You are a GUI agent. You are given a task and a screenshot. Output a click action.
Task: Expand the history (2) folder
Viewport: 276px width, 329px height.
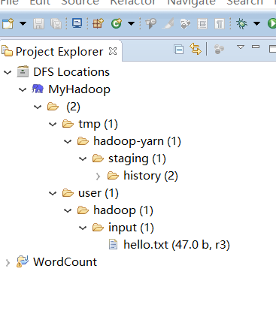coord(98,177)
